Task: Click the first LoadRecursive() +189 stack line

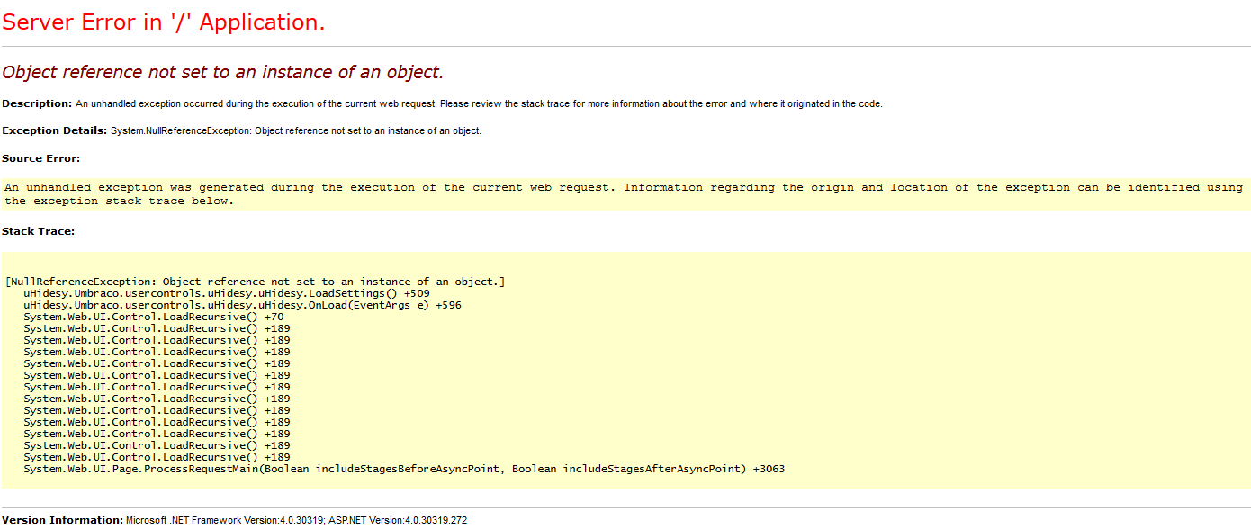Action: (157, 328)
